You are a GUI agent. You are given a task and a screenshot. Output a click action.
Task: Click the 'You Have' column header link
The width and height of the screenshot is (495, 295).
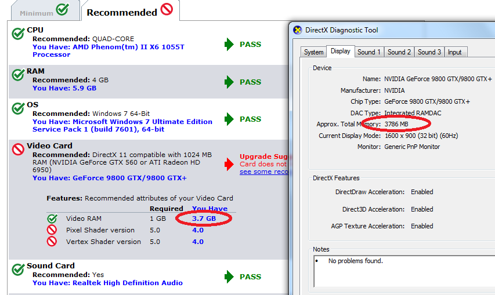tap(209, 208)
